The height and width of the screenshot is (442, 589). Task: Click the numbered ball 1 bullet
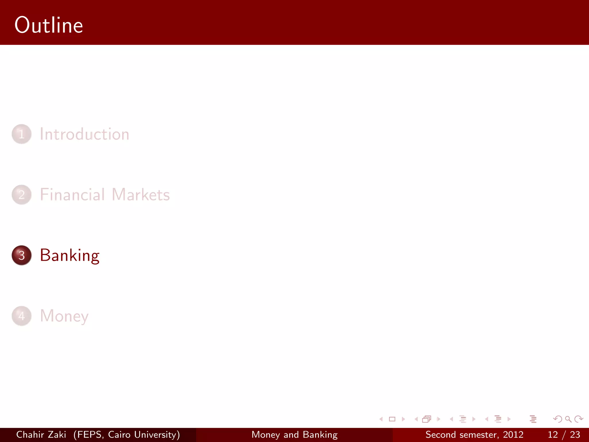(x=22, y=134)
